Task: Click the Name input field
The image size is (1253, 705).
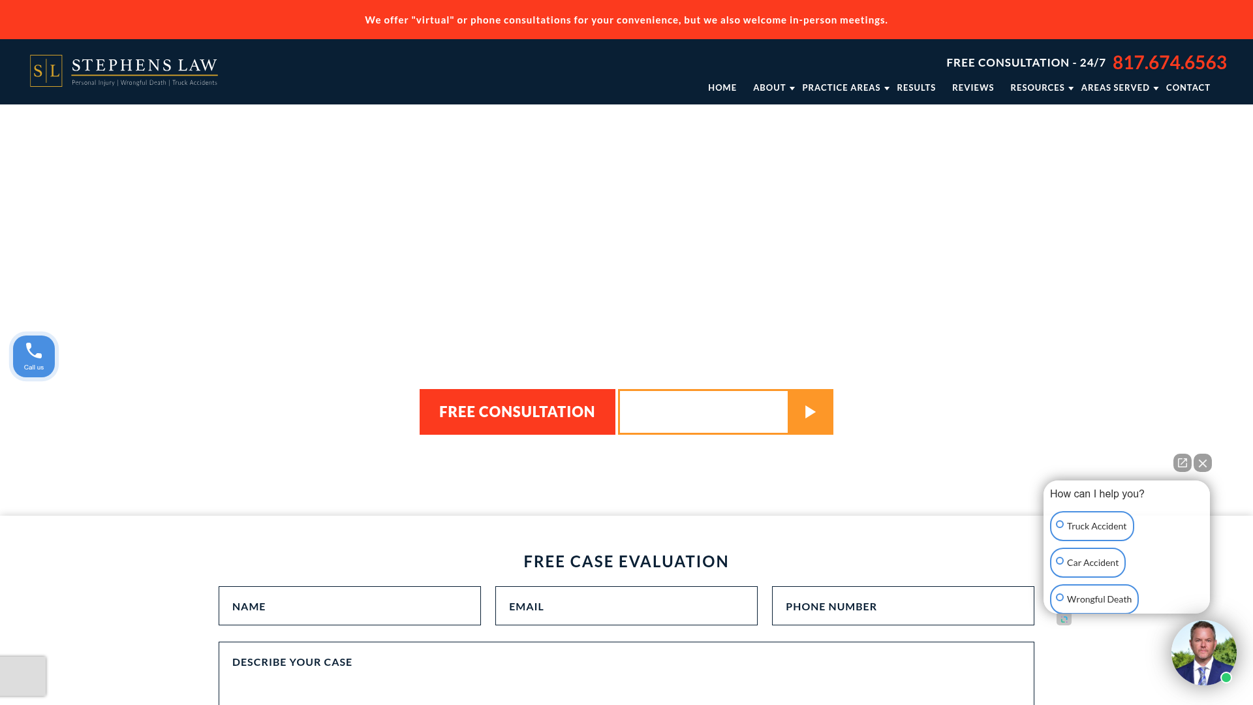Action: tap(350, 606)
